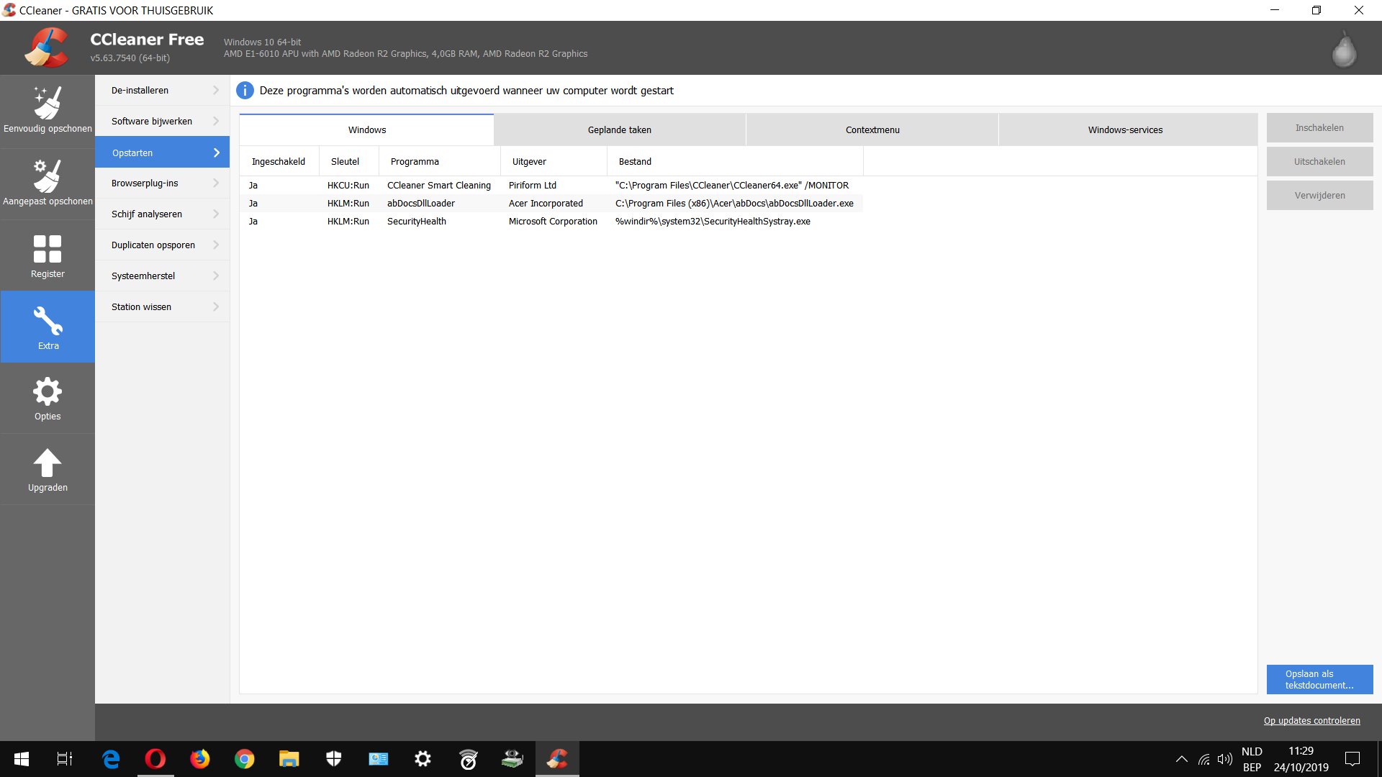
Task: Switch to Windows-services tab
Action: (x=1125, y=129)
